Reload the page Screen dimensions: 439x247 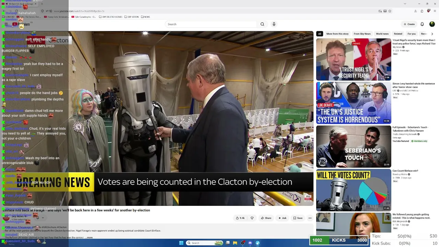tap(16, 11)
